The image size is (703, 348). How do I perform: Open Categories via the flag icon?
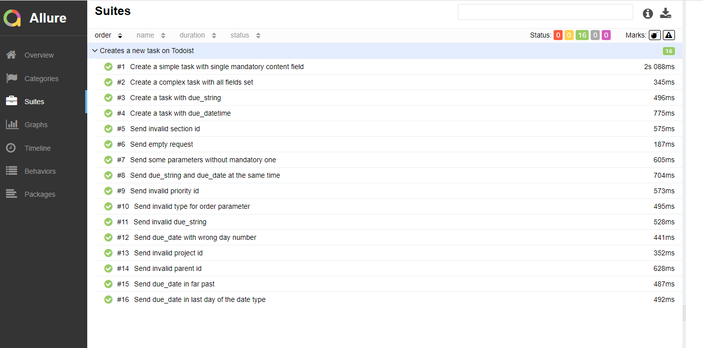tap(12, 78)
